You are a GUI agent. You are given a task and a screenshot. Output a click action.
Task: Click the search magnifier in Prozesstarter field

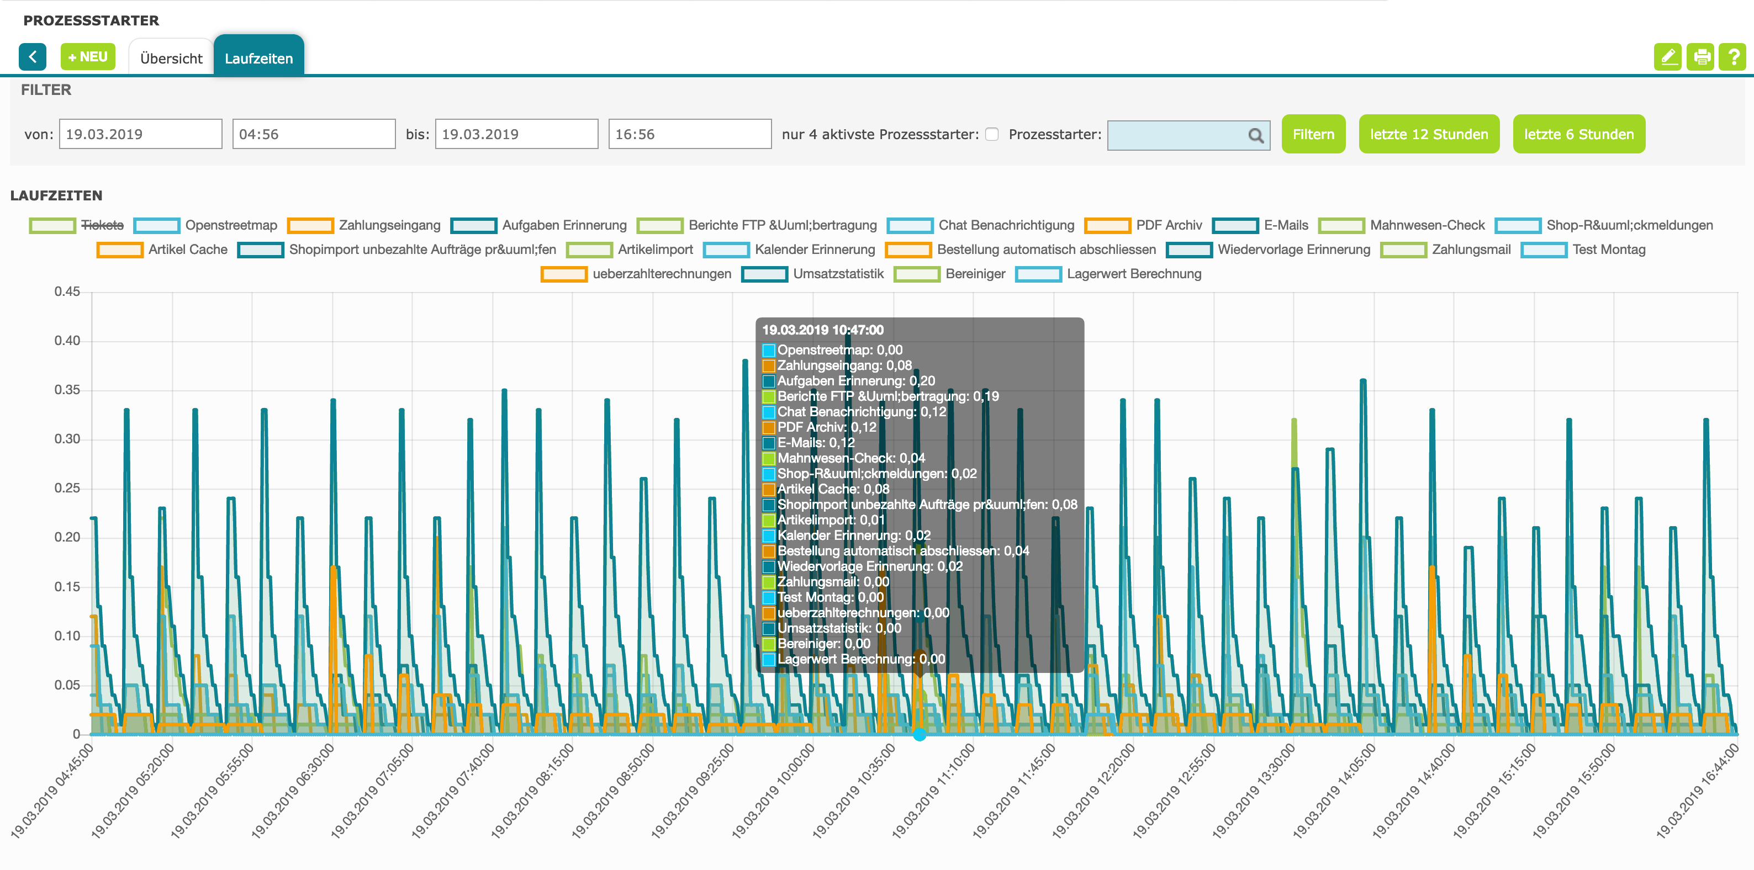coord(1256,135)
